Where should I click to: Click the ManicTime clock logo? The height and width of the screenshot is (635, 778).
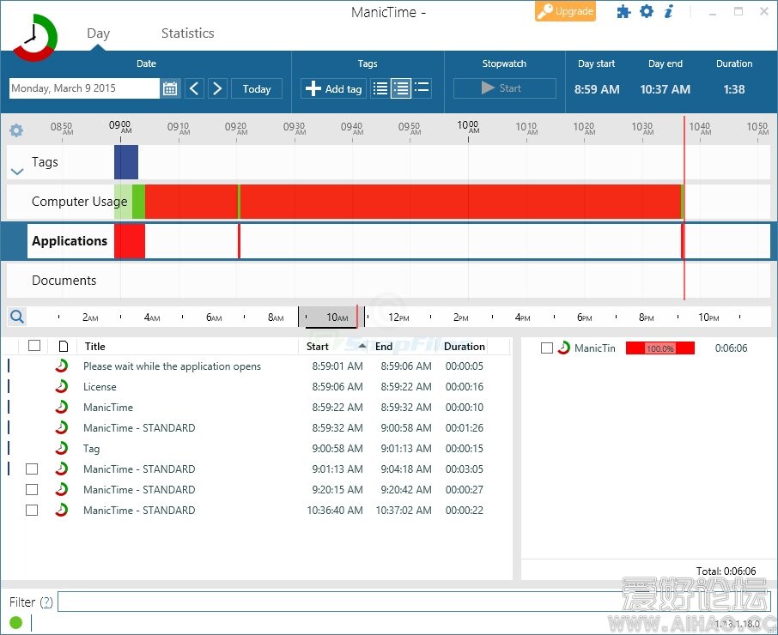34,37
